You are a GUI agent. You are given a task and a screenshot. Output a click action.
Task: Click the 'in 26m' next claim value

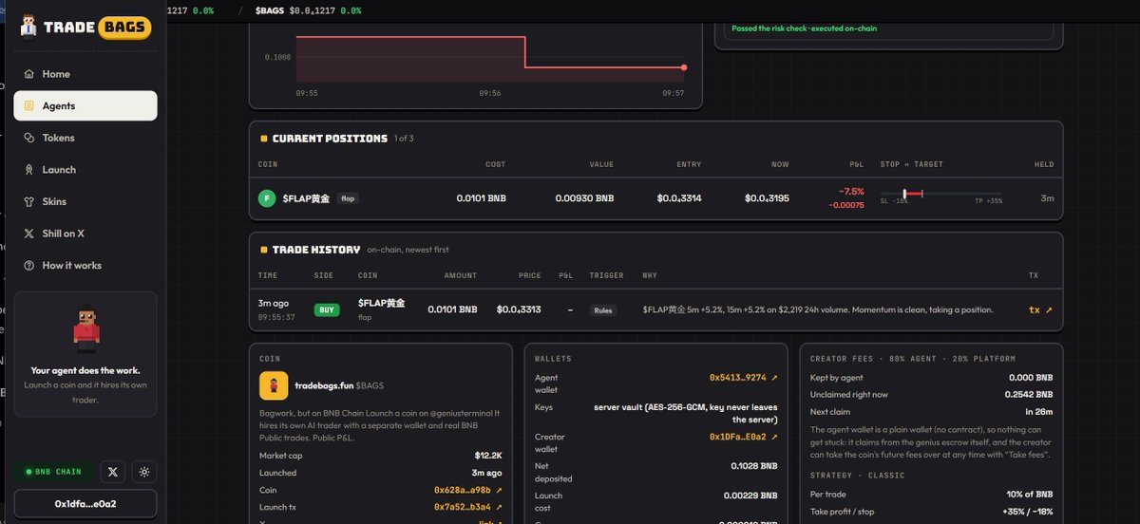click(1038, 412)
